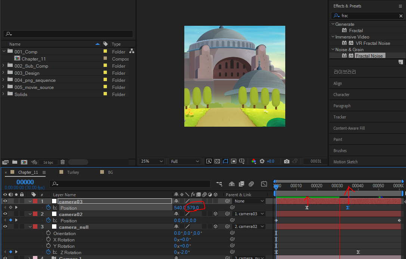Toggle hide shy layers switch in timeline
The image size is (406, 259).
click(x=232, y=184)
